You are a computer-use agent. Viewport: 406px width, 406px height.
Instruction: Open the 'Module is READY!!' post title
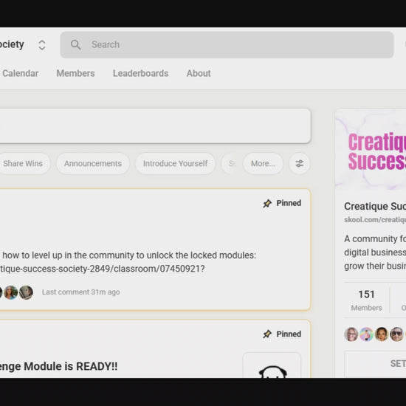click(58, 367)
